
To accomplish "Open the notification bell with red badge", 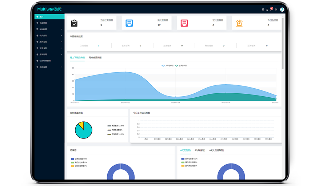I will (x=271, y=9).
